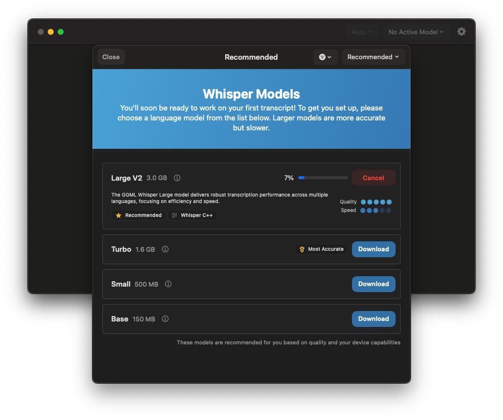Screen dimensions: 503x420
Task: Click the info icon beside Small model
Action: coord(168,284)
